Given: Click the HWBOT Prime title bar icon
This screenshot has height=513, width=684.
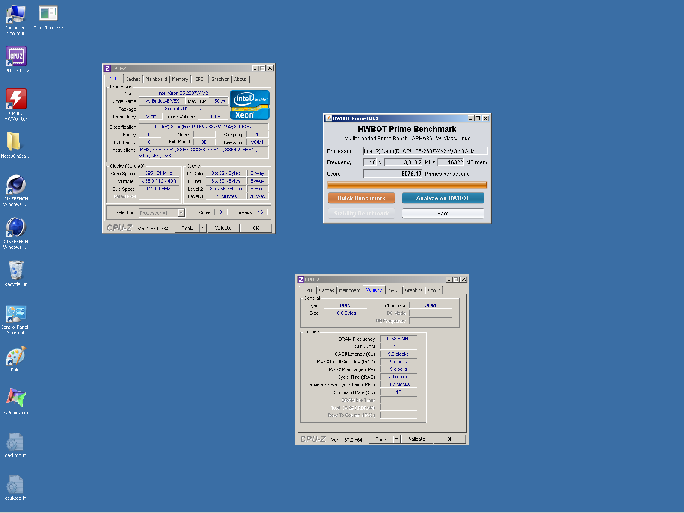Looking at the screenshot, I should (x=328, y=118).
